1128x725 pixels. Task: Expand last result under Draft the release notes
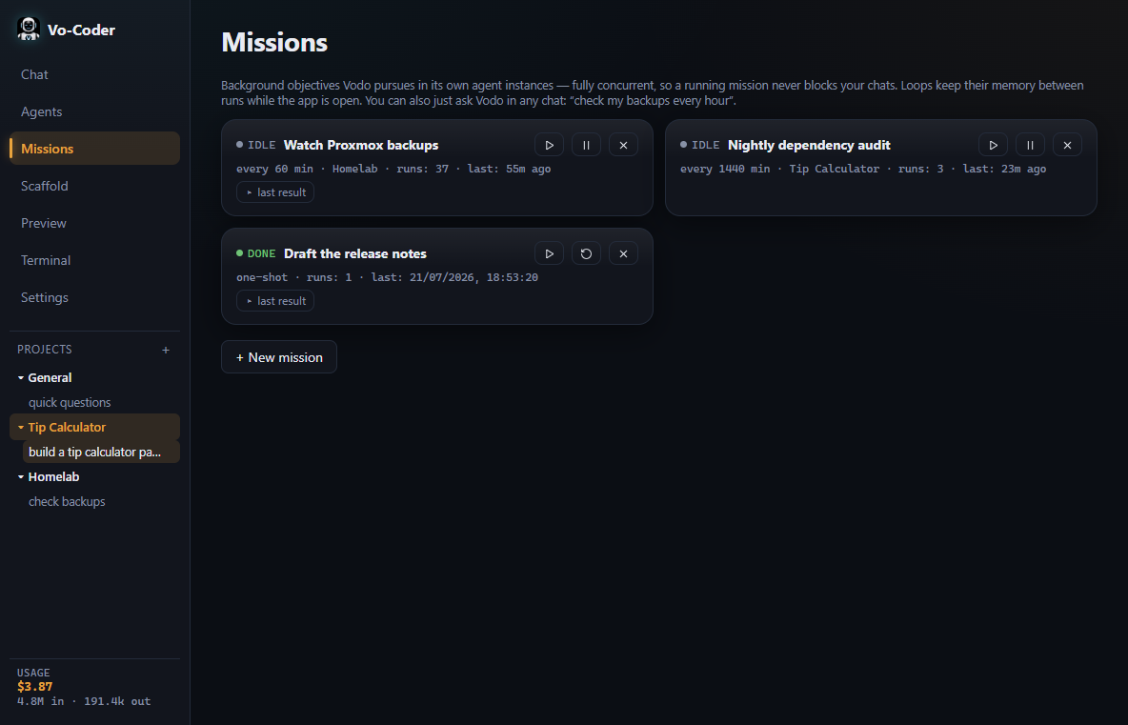point(275,301)
